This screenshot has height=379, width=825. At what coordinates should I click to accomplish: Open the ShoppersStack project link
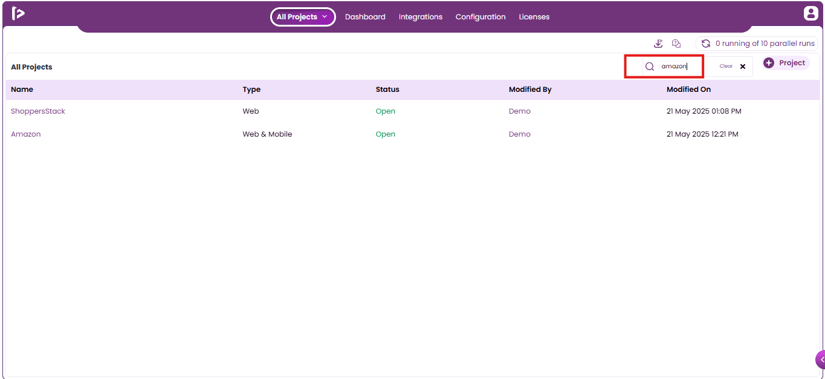38,111
